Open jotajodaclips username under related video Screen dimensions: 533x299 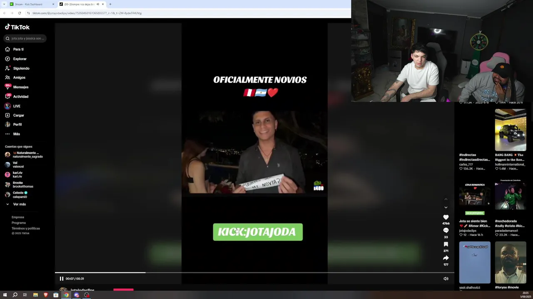(x=468, y=230)
